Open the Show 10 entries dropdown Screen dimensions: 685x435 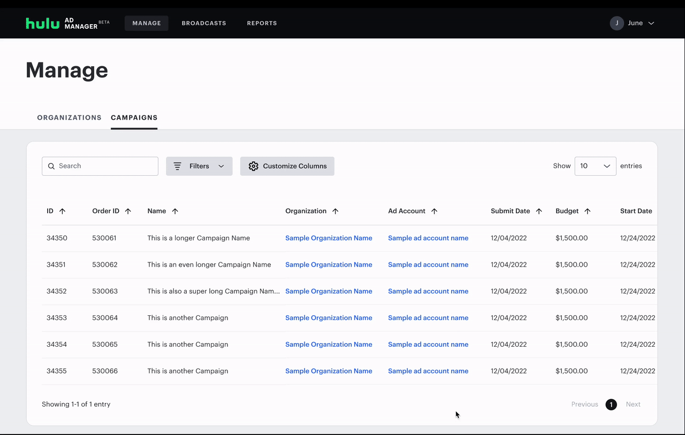pyautogui.click(x=595, y=166)
